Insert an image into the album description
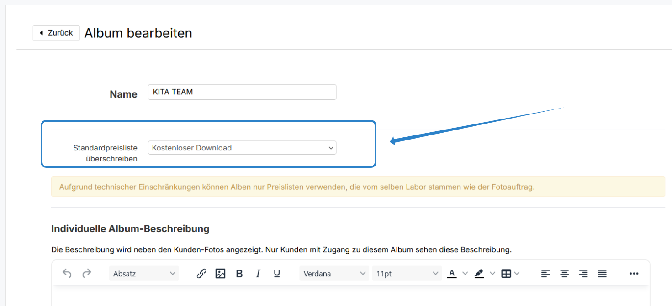Image resolution: width=672 pixels, height=306 pixels. [220, 273]
